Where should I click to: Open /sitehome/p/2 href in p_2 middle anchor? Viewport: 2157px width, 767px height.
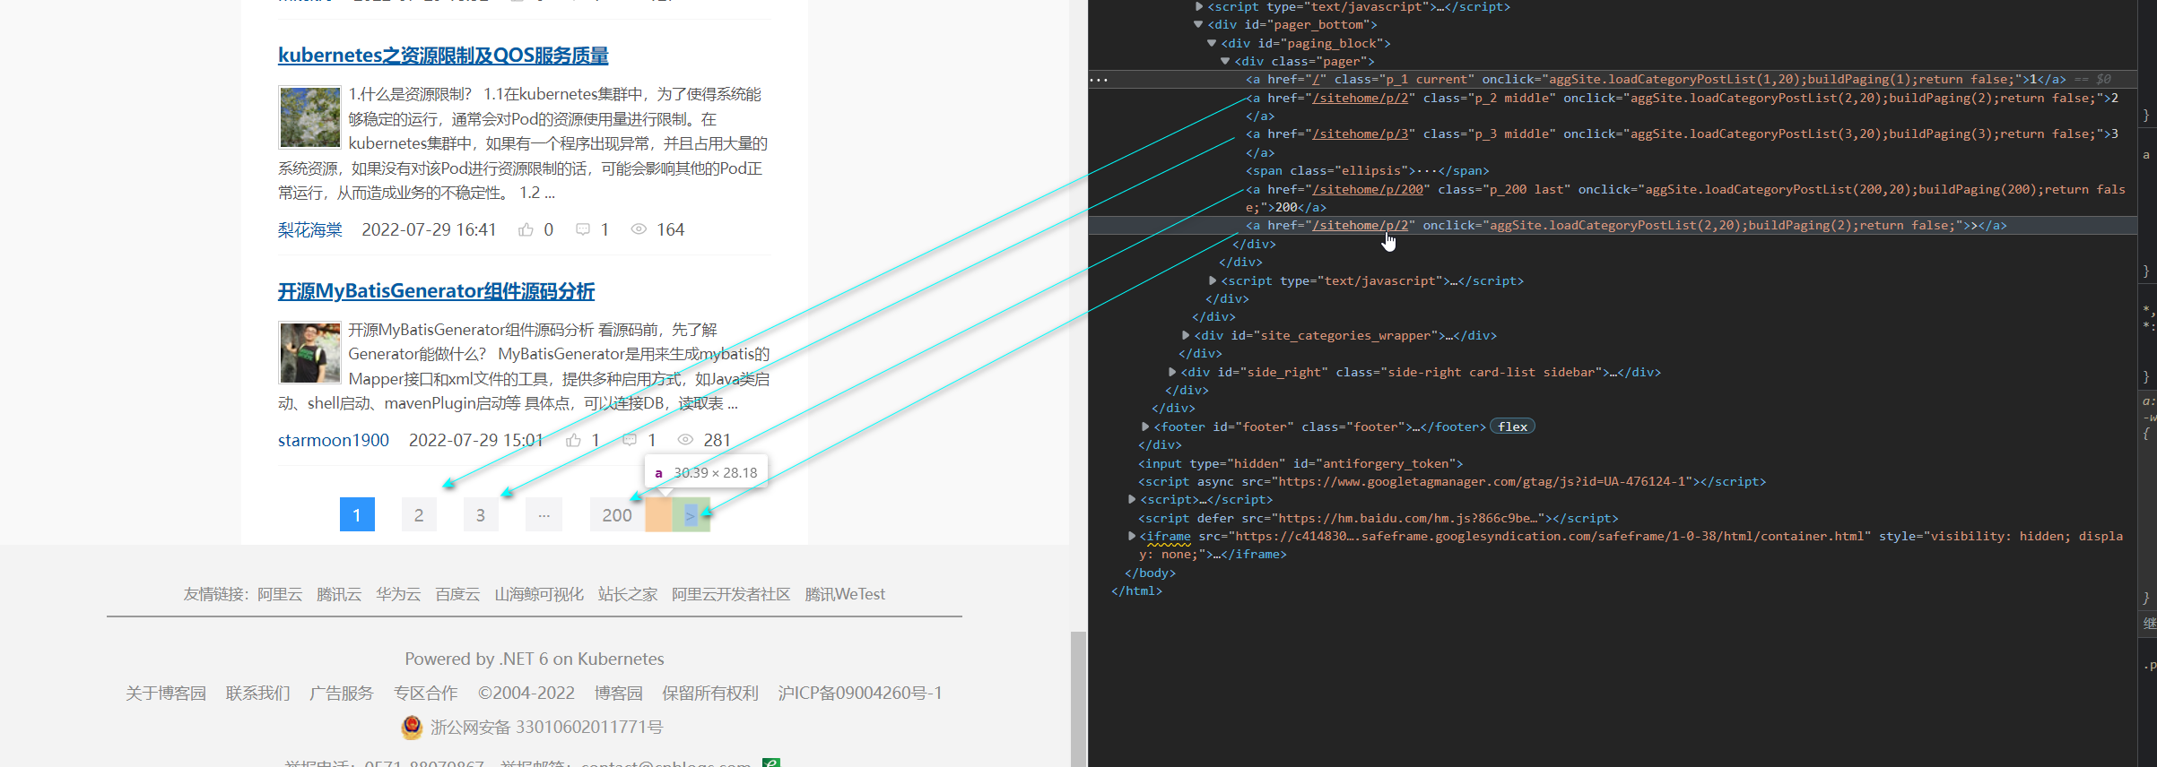[x=1360, y=98]
